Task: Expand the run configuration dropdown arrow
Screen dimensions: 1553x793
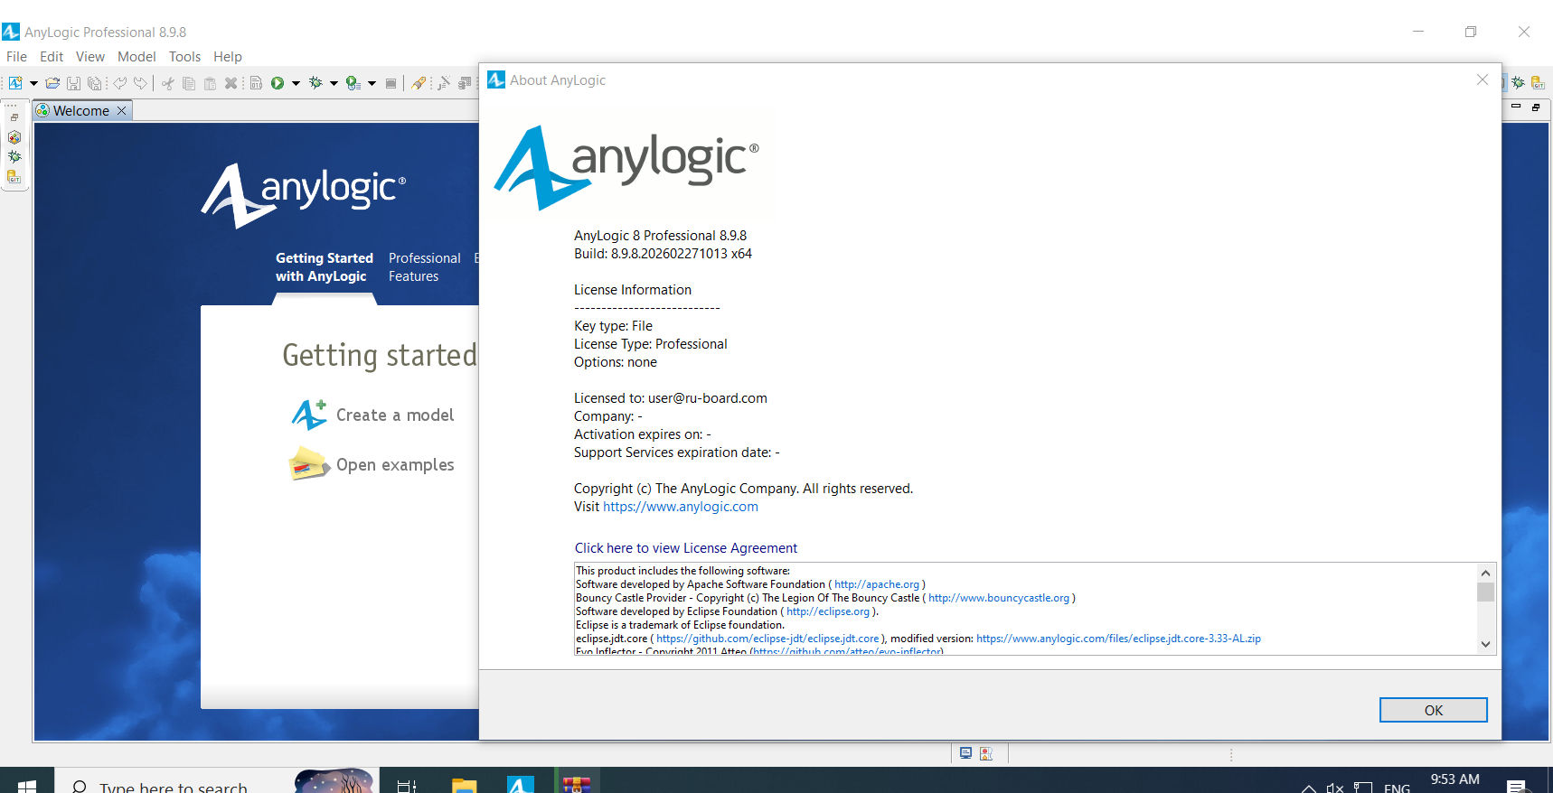Action: (372, 83)
